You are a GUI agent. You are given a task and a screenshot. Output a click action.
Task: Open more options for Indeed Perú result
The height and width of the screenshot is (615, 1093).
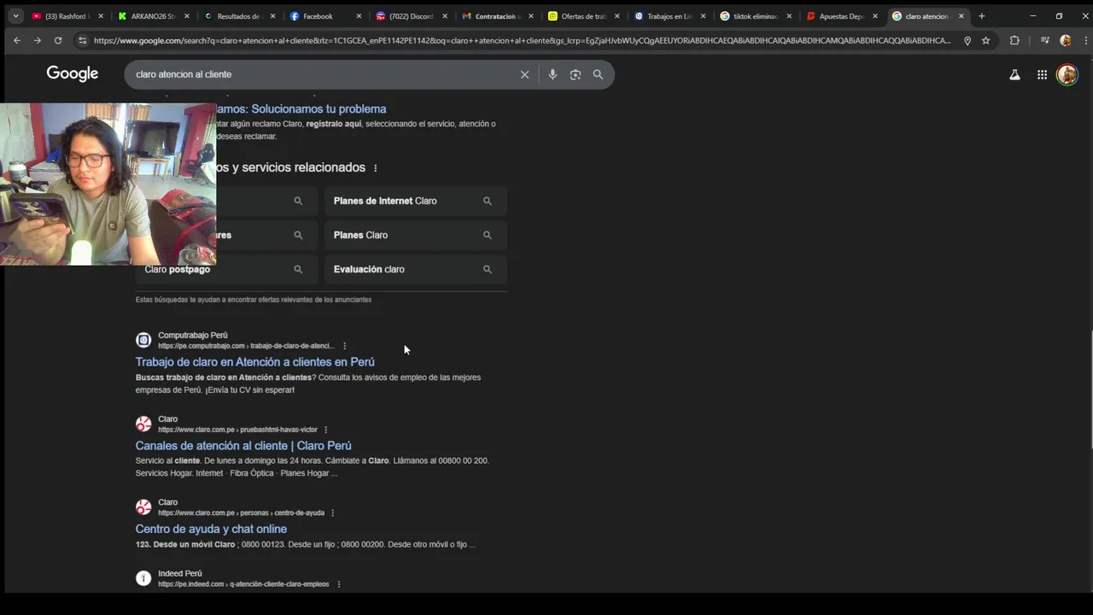click(x=339, y=584)
